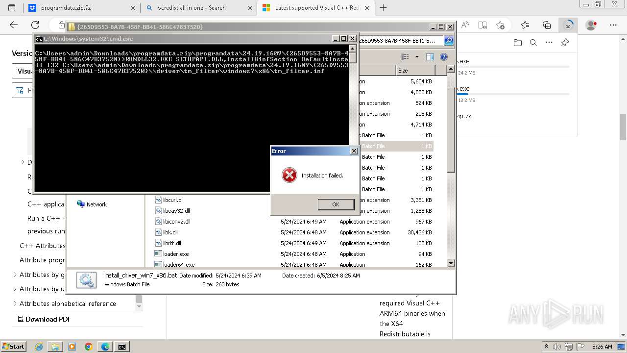The image size is (627, 353).
Task: Switch to programdata.zip.7z tab
Action: (x=81, y=8)
